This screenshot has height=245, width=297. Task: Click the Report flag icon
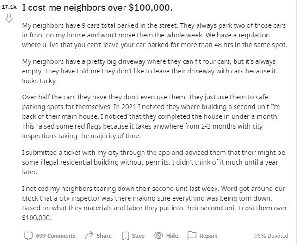(192, 236)
